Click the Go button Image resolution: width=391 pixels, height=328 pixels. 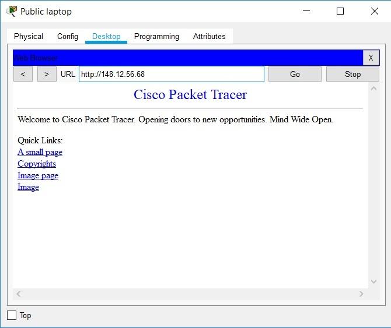point(295,74)
